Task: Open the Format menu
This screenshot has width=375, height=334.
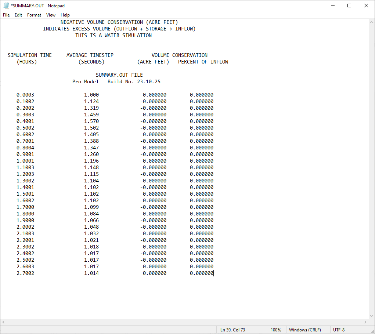Action: pyautogui.click(x=34, y=15)
